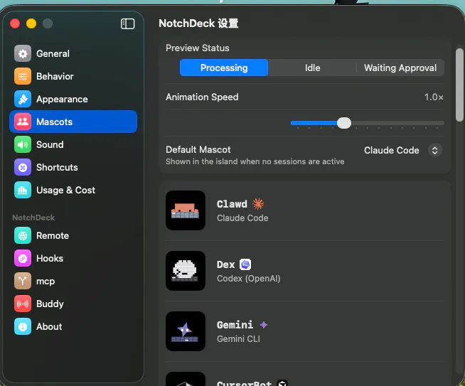The height and width of the screenshot is (386, 465).
Task: Click the 1.0× animation speed value
Action: [434, 97]
